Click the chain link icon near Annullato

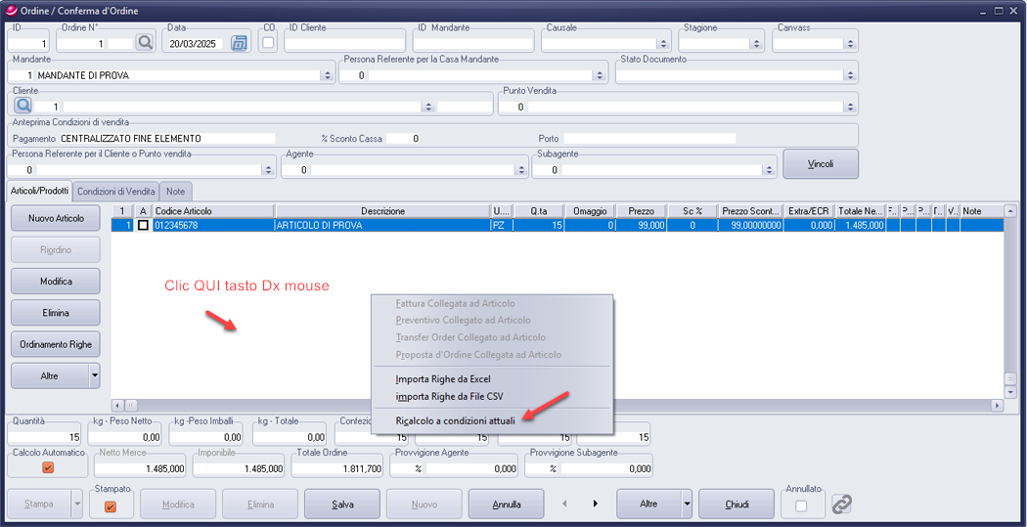tap(841, 505)
